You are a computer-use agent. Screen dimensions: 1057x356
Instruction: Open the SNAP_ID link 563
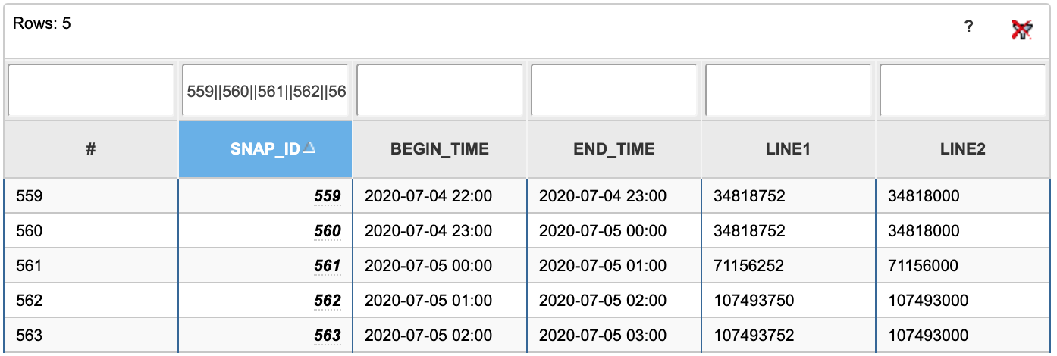[328, 336]
